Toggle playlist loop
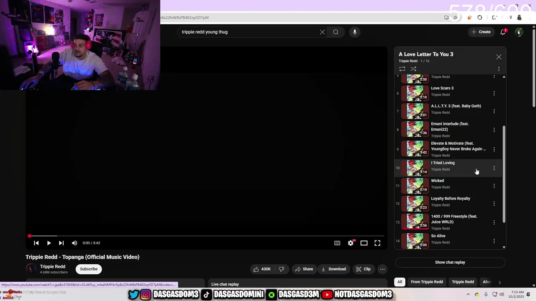Screen dimensions: 536x301 402,69
